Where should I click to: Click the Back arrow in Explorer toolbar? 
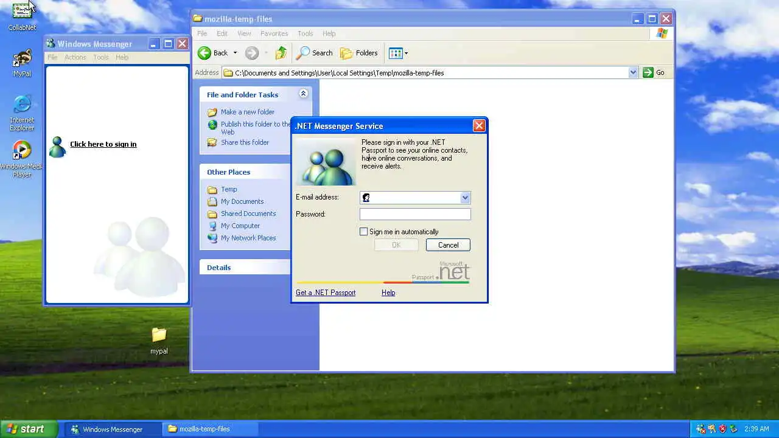[213, 53]
